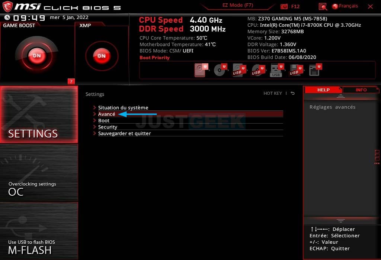Click the Réglages avancés help text
This screenshot has height=260, width=381.
click(332, 107)
